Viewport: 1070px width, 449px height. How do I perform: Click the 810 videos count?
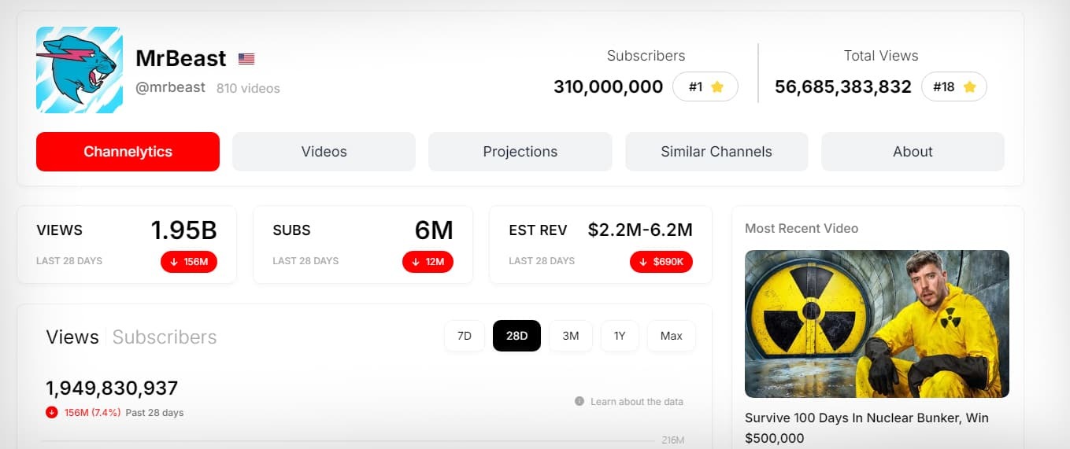click(x=248, y=88)
